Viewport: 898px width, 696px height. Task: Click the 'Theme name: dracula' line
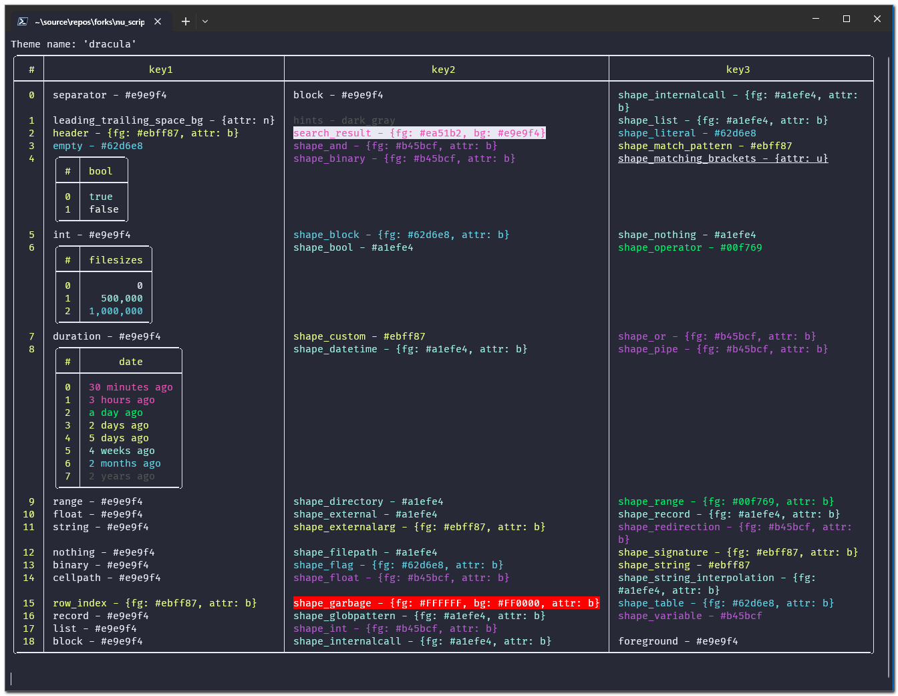pos(73,44)
